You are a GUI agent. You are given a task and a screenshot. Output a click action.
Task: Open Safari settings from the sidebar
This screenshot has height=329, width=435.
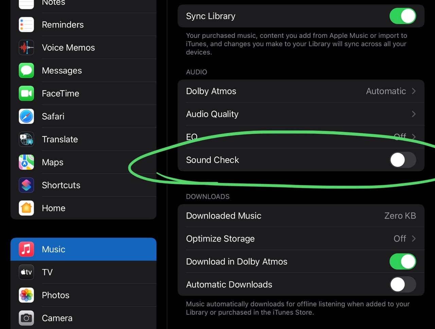pos(53,116)
